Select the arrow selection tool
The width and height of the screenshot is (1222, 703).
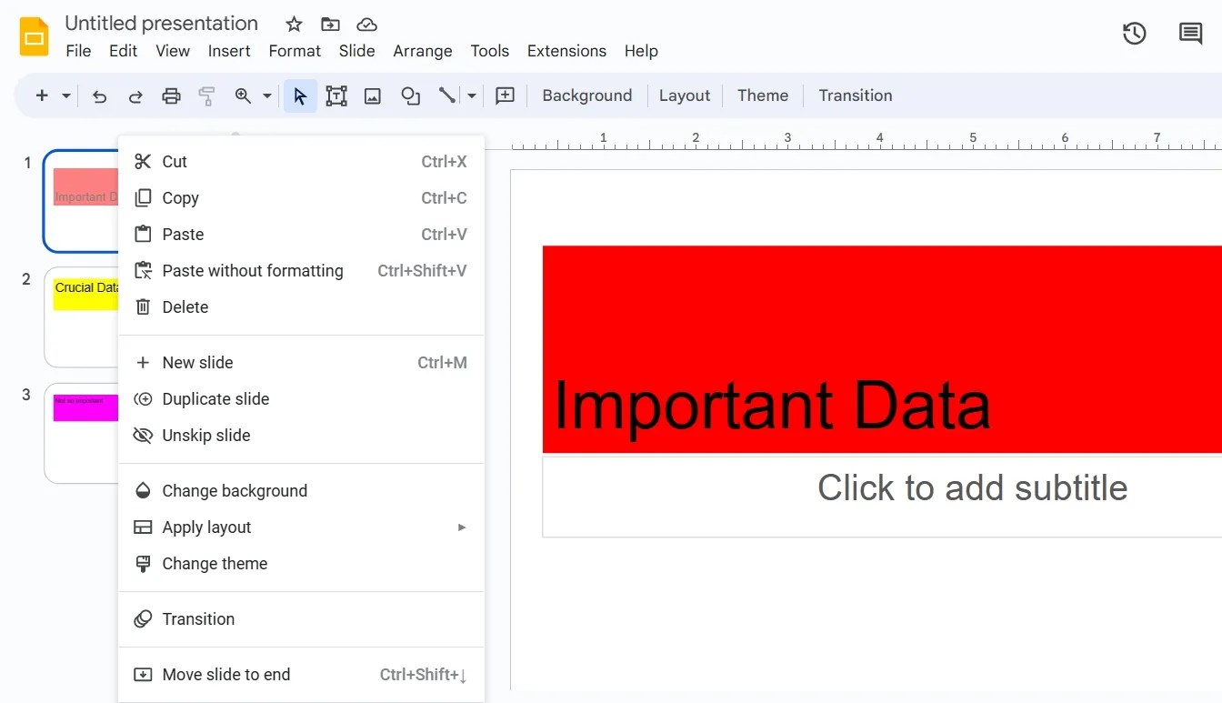click(x=300, y=95)
